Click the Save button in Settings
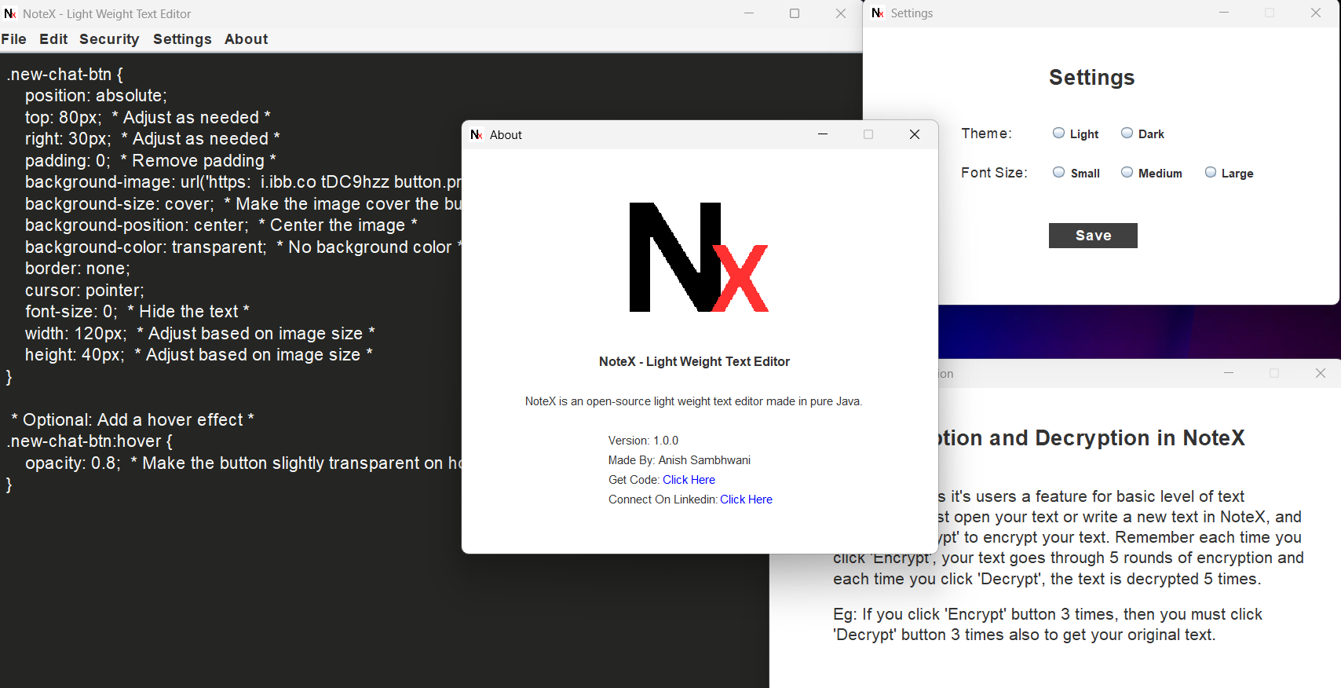 pyautogui.click(x=1093, y=236)
